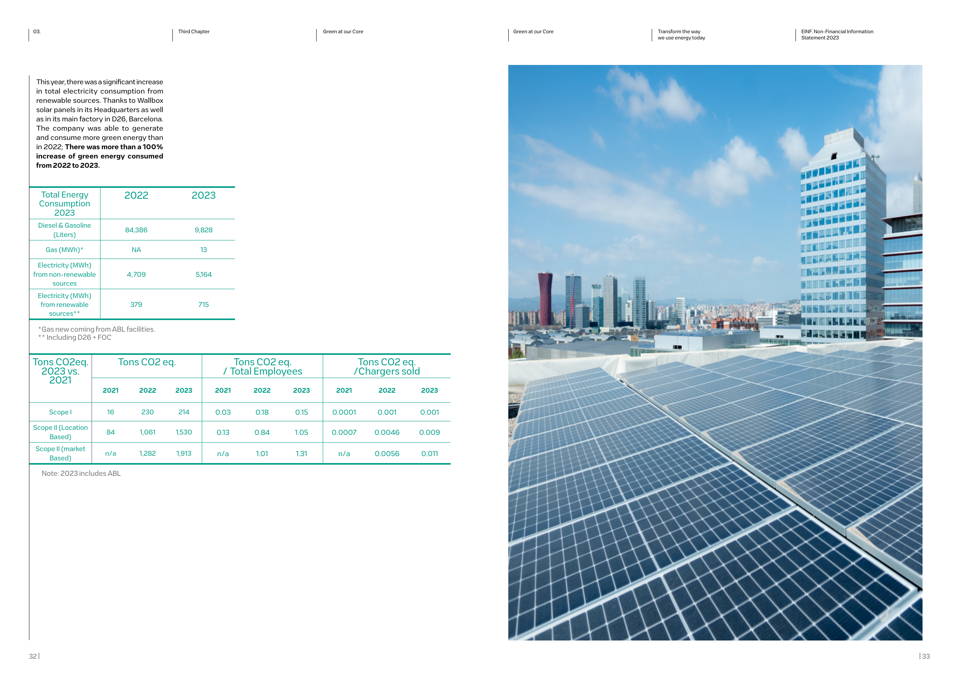Click the Diesel & Gasoline 2023 value 9,828
The width and height of the screenshot is (959, 678).
pos(203,230)
